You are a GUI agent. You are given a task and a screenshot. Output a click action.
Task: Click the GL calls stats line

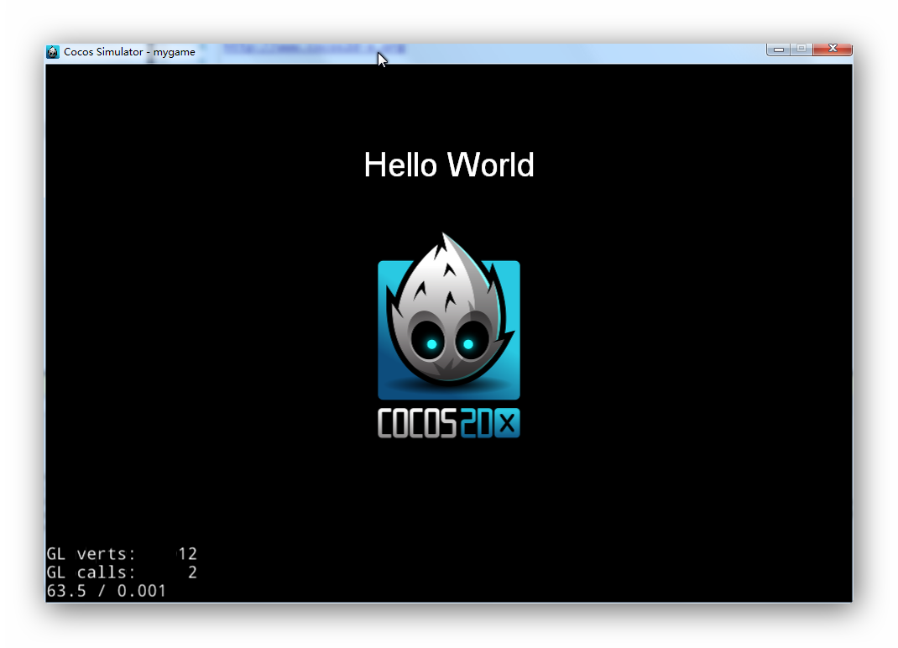(x=122, y=572)
